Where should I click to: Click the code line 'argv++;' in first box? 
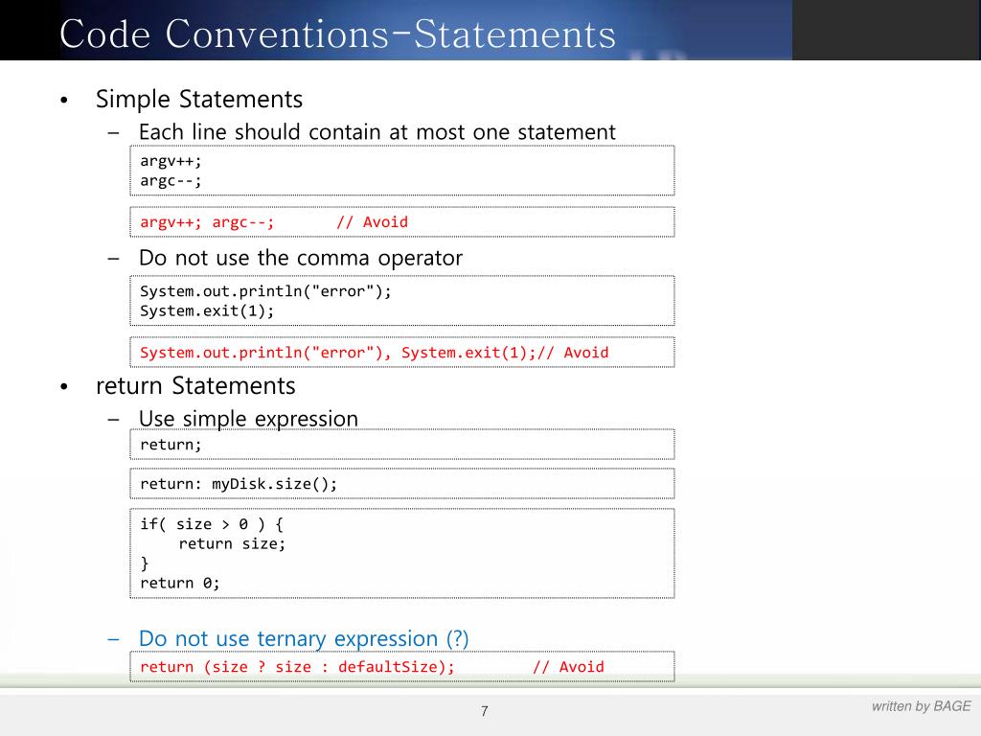pos(171,161)
